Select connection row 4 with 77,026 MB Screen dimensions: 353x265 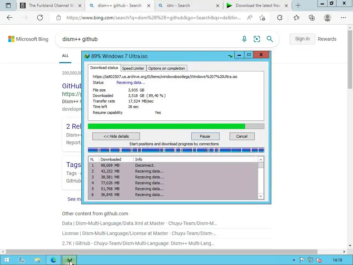[173, 183]
